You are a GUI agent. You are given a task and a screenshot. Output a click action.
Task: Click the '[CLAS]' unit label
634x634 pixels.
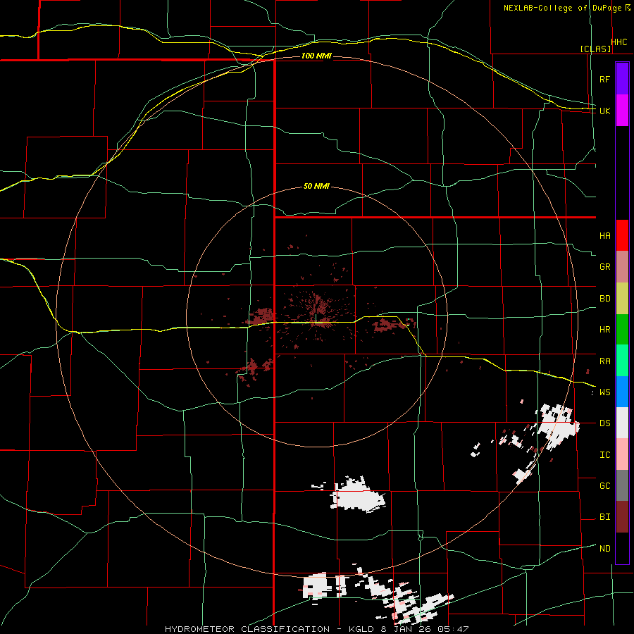595,49
